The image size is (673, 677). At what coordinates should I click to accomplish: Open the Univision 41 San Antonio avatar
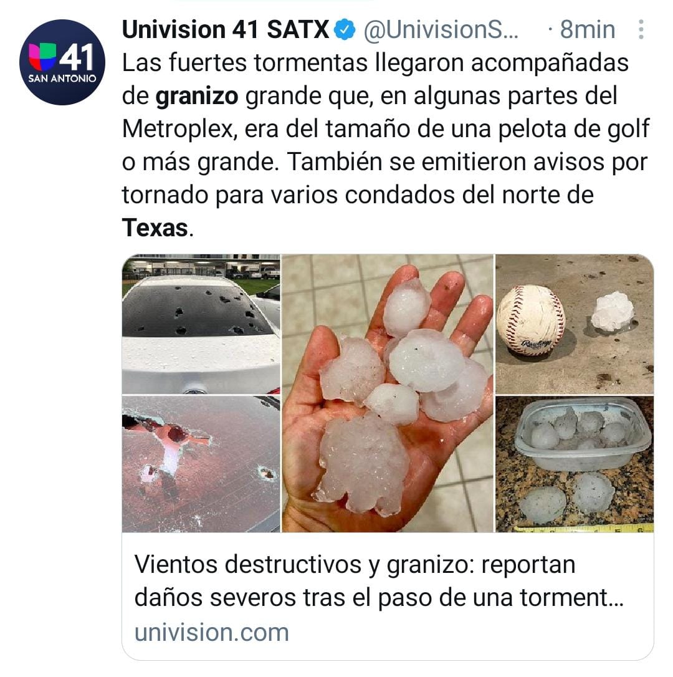(x=62, y=62)
